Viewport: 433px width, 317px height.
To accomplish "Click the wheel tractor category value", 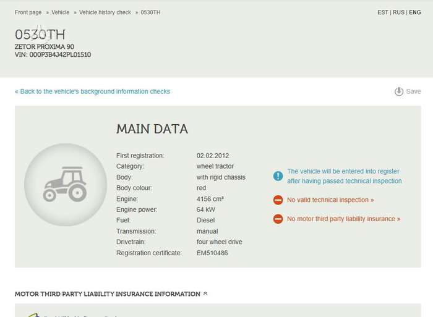I will tap(215, 166).
